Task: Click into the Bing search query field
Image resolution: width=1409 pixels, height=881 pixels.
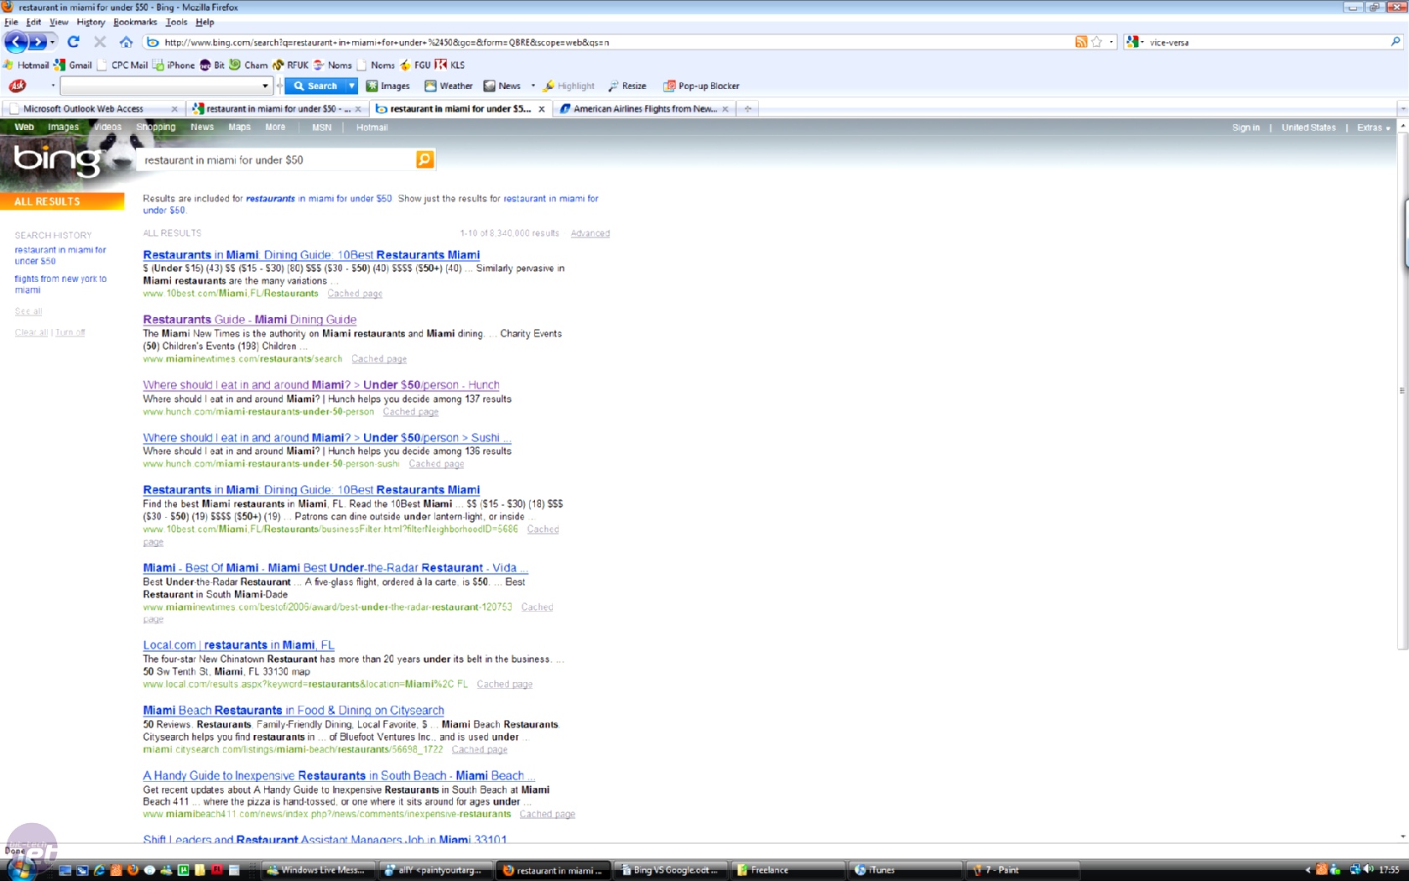Action: (x=278, y=160)
